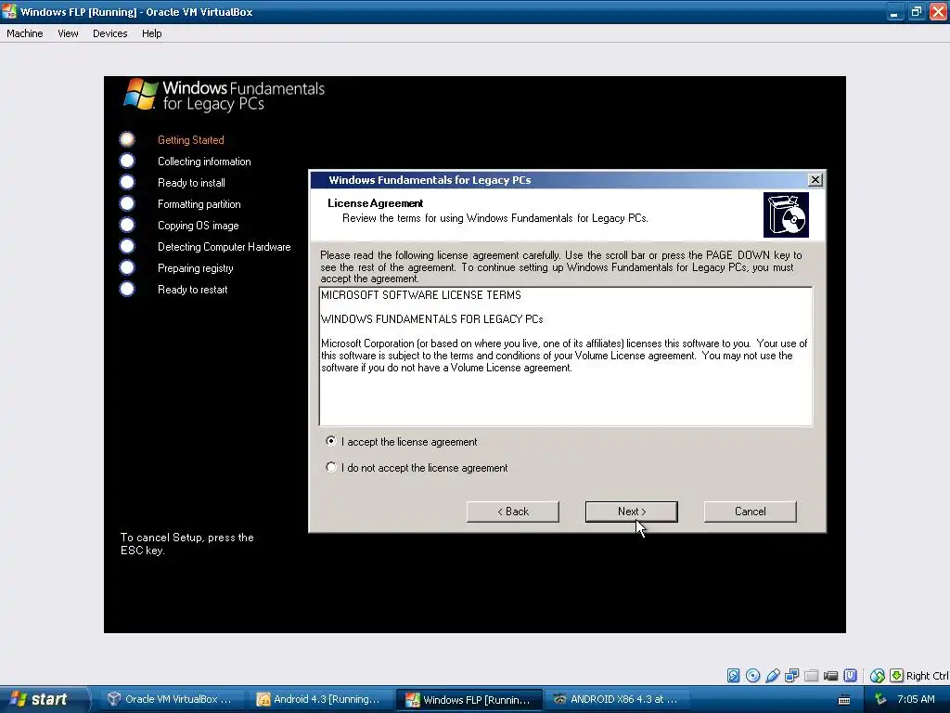
Task: Select 'I accept the license agreement'
Action: click(x=401, y=441)
